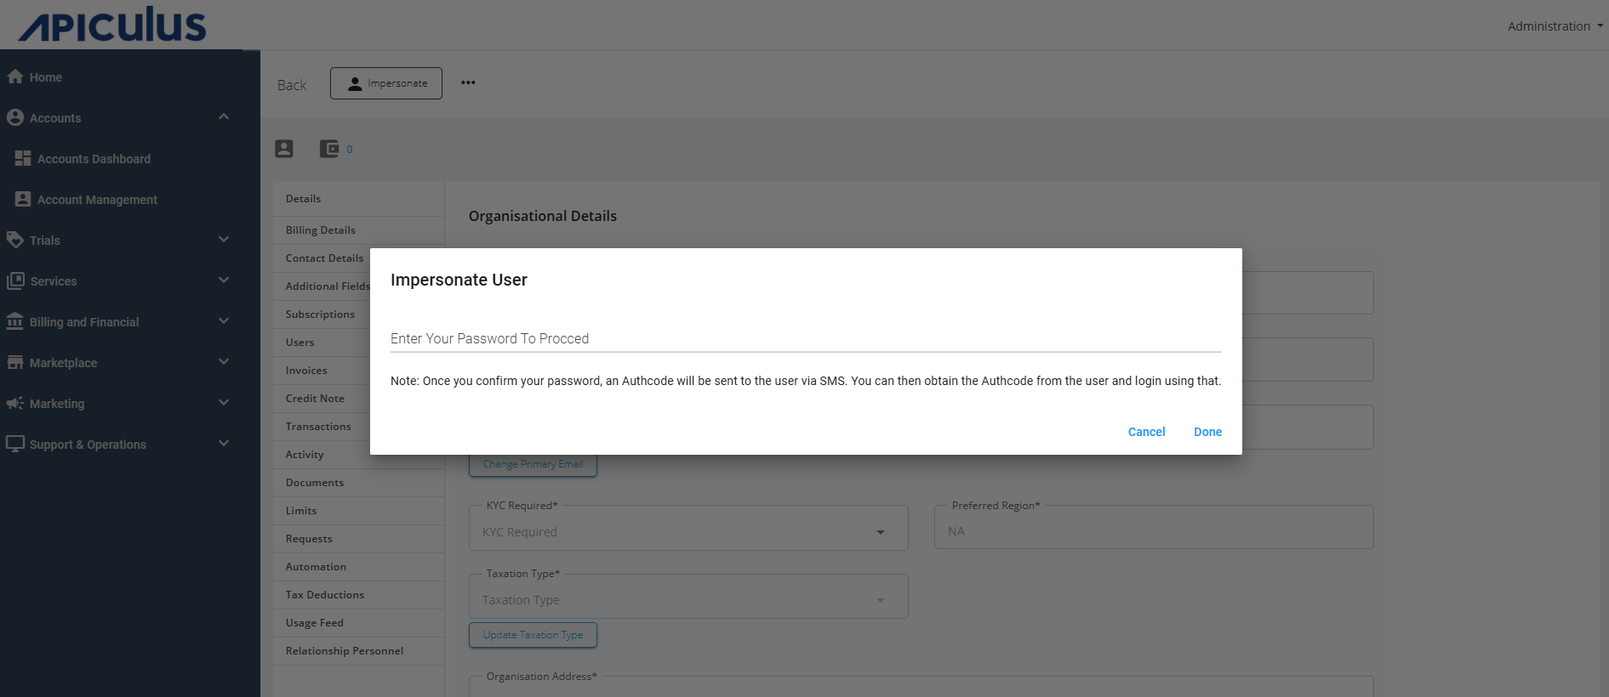This screenshot has height=697, width=1609.
Task: Click the Update Taxation Type button
Action: click(x=533, y=635)
